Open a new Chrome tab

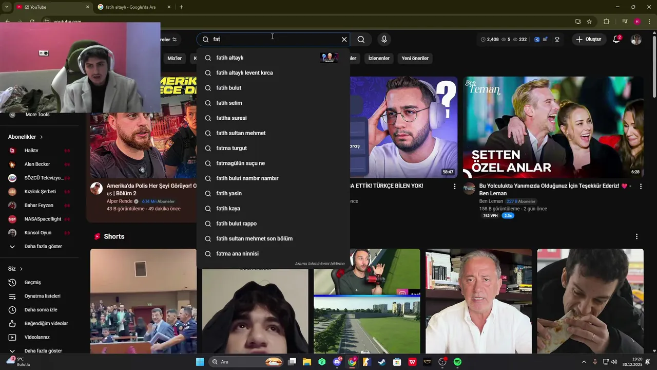click(181, 7)
